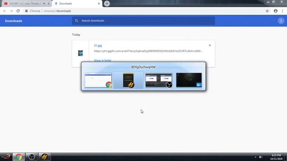Click the browser forward arrow
Image resolution: width=287 pixels, height=161 pixels.
11,11
